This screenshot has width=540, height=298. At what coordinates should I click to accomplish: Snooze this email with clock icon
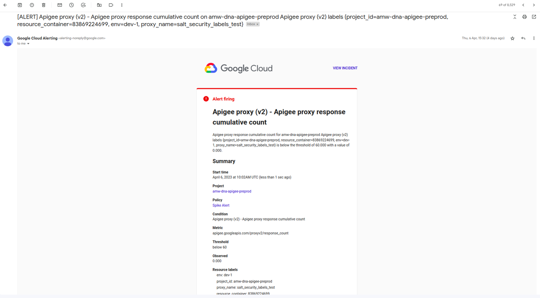click(71, 5)
